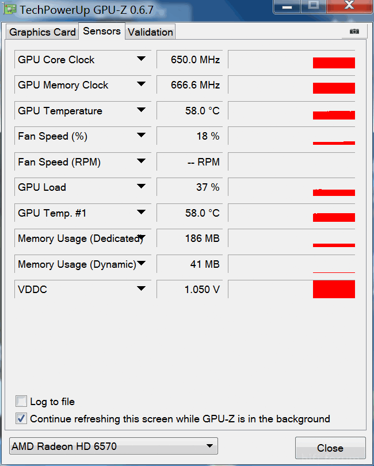
Task: Open the Validation tab
Action: [150, 32]
